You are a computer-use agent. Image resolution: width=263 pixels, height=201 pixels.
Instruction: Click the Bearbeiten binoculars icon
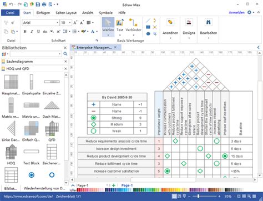tap(209, 22)
